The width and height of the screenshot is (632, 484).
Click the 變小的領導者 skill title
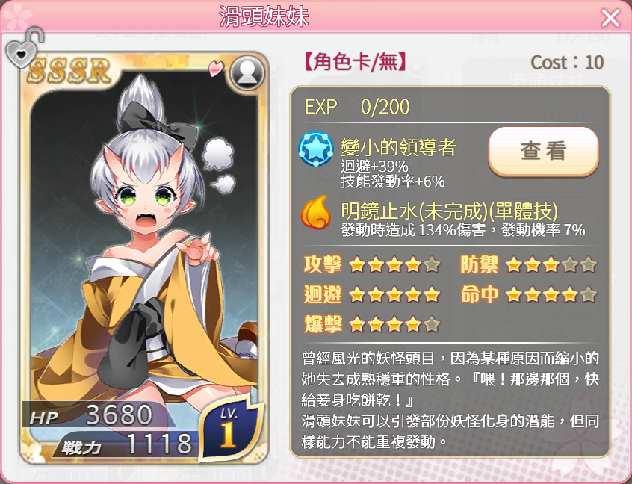point(399,147)
